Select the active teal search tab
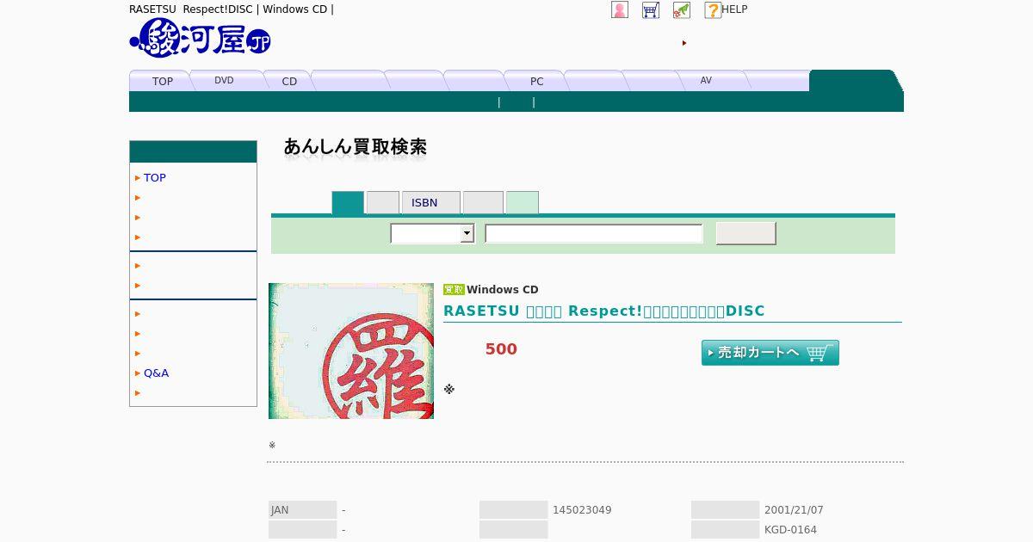 [x=348, y=203]
